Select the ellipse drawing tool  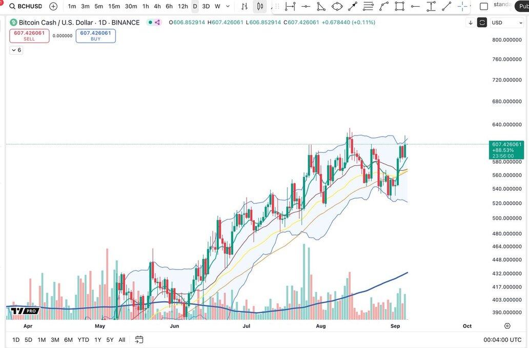(337, 6)
